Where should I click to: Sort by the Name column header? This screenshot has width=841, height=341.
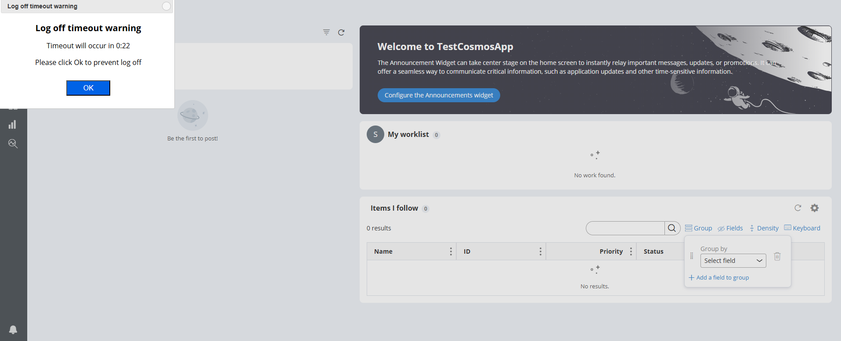coord(383,251)
